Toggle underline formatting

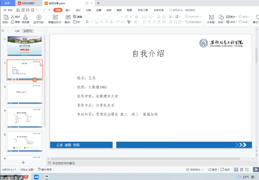click(96, 22)
